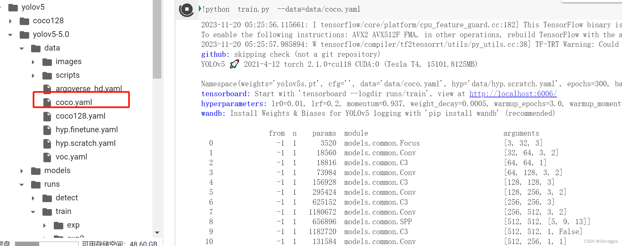This screenshot has width=622, height=246.
Task: Click the 'tensorboard:' output label
Action: pyautogui.click(x=226, y=94)
